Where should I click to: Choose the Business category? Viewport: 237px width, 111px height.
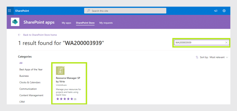point(24,76)
